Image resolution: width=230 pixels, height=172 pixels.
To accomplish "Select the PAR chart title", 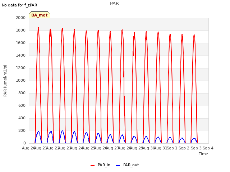I will (114, 4).
